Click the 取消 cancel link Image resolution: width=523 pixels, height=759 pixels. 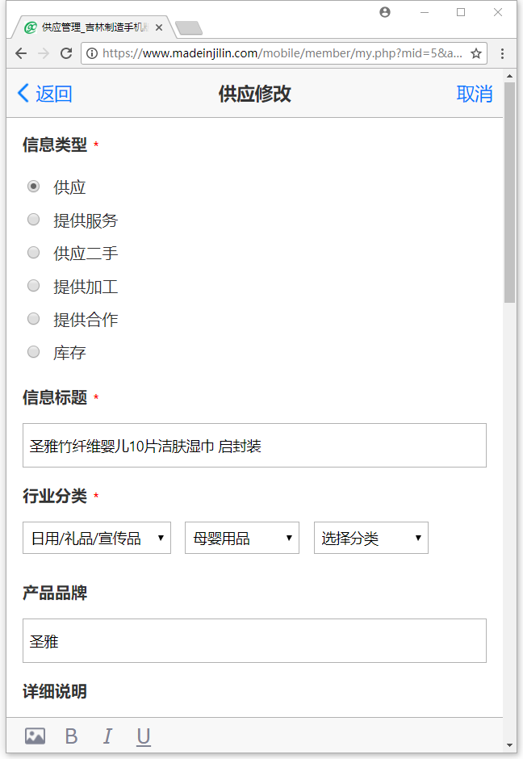click(x=475, y=94)
